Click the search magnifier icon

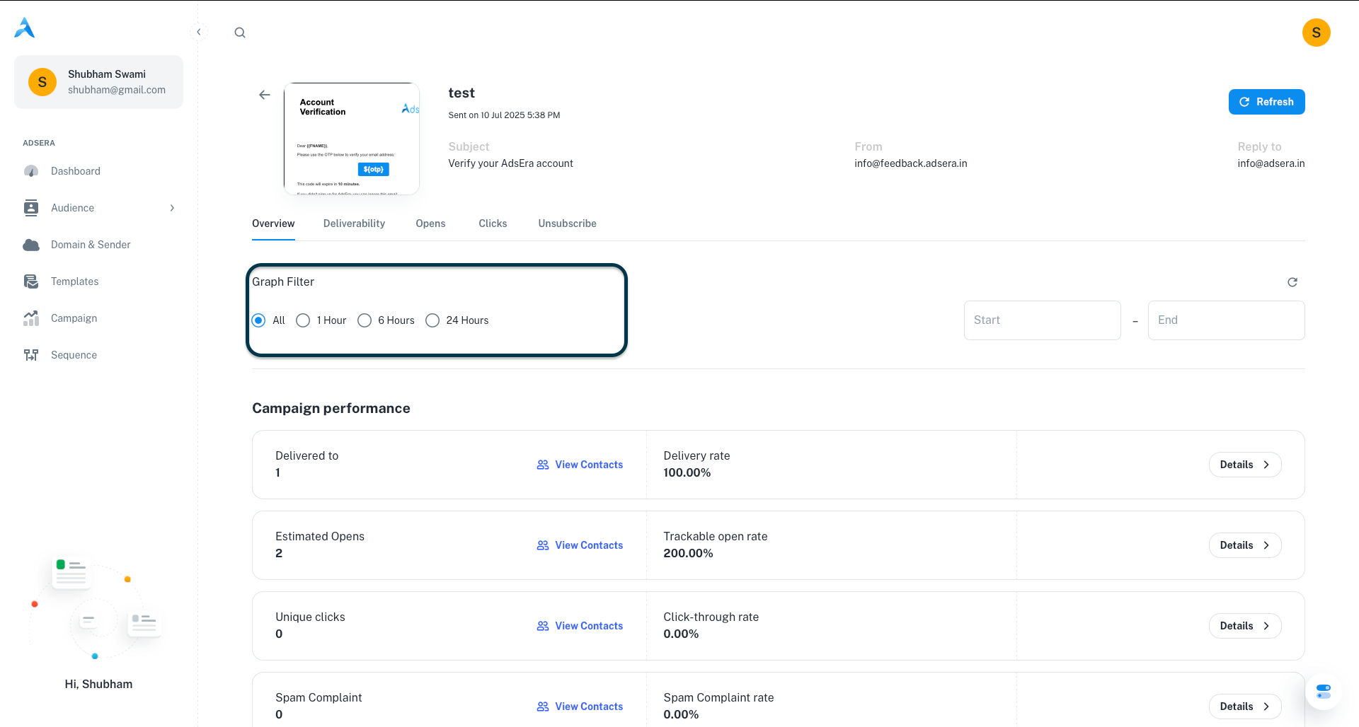click(240, 33)
